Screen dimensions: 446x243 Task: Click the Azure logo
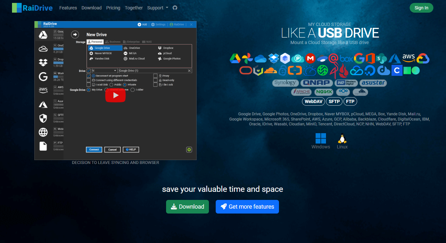pyautogui.click(x=395, y=59)
